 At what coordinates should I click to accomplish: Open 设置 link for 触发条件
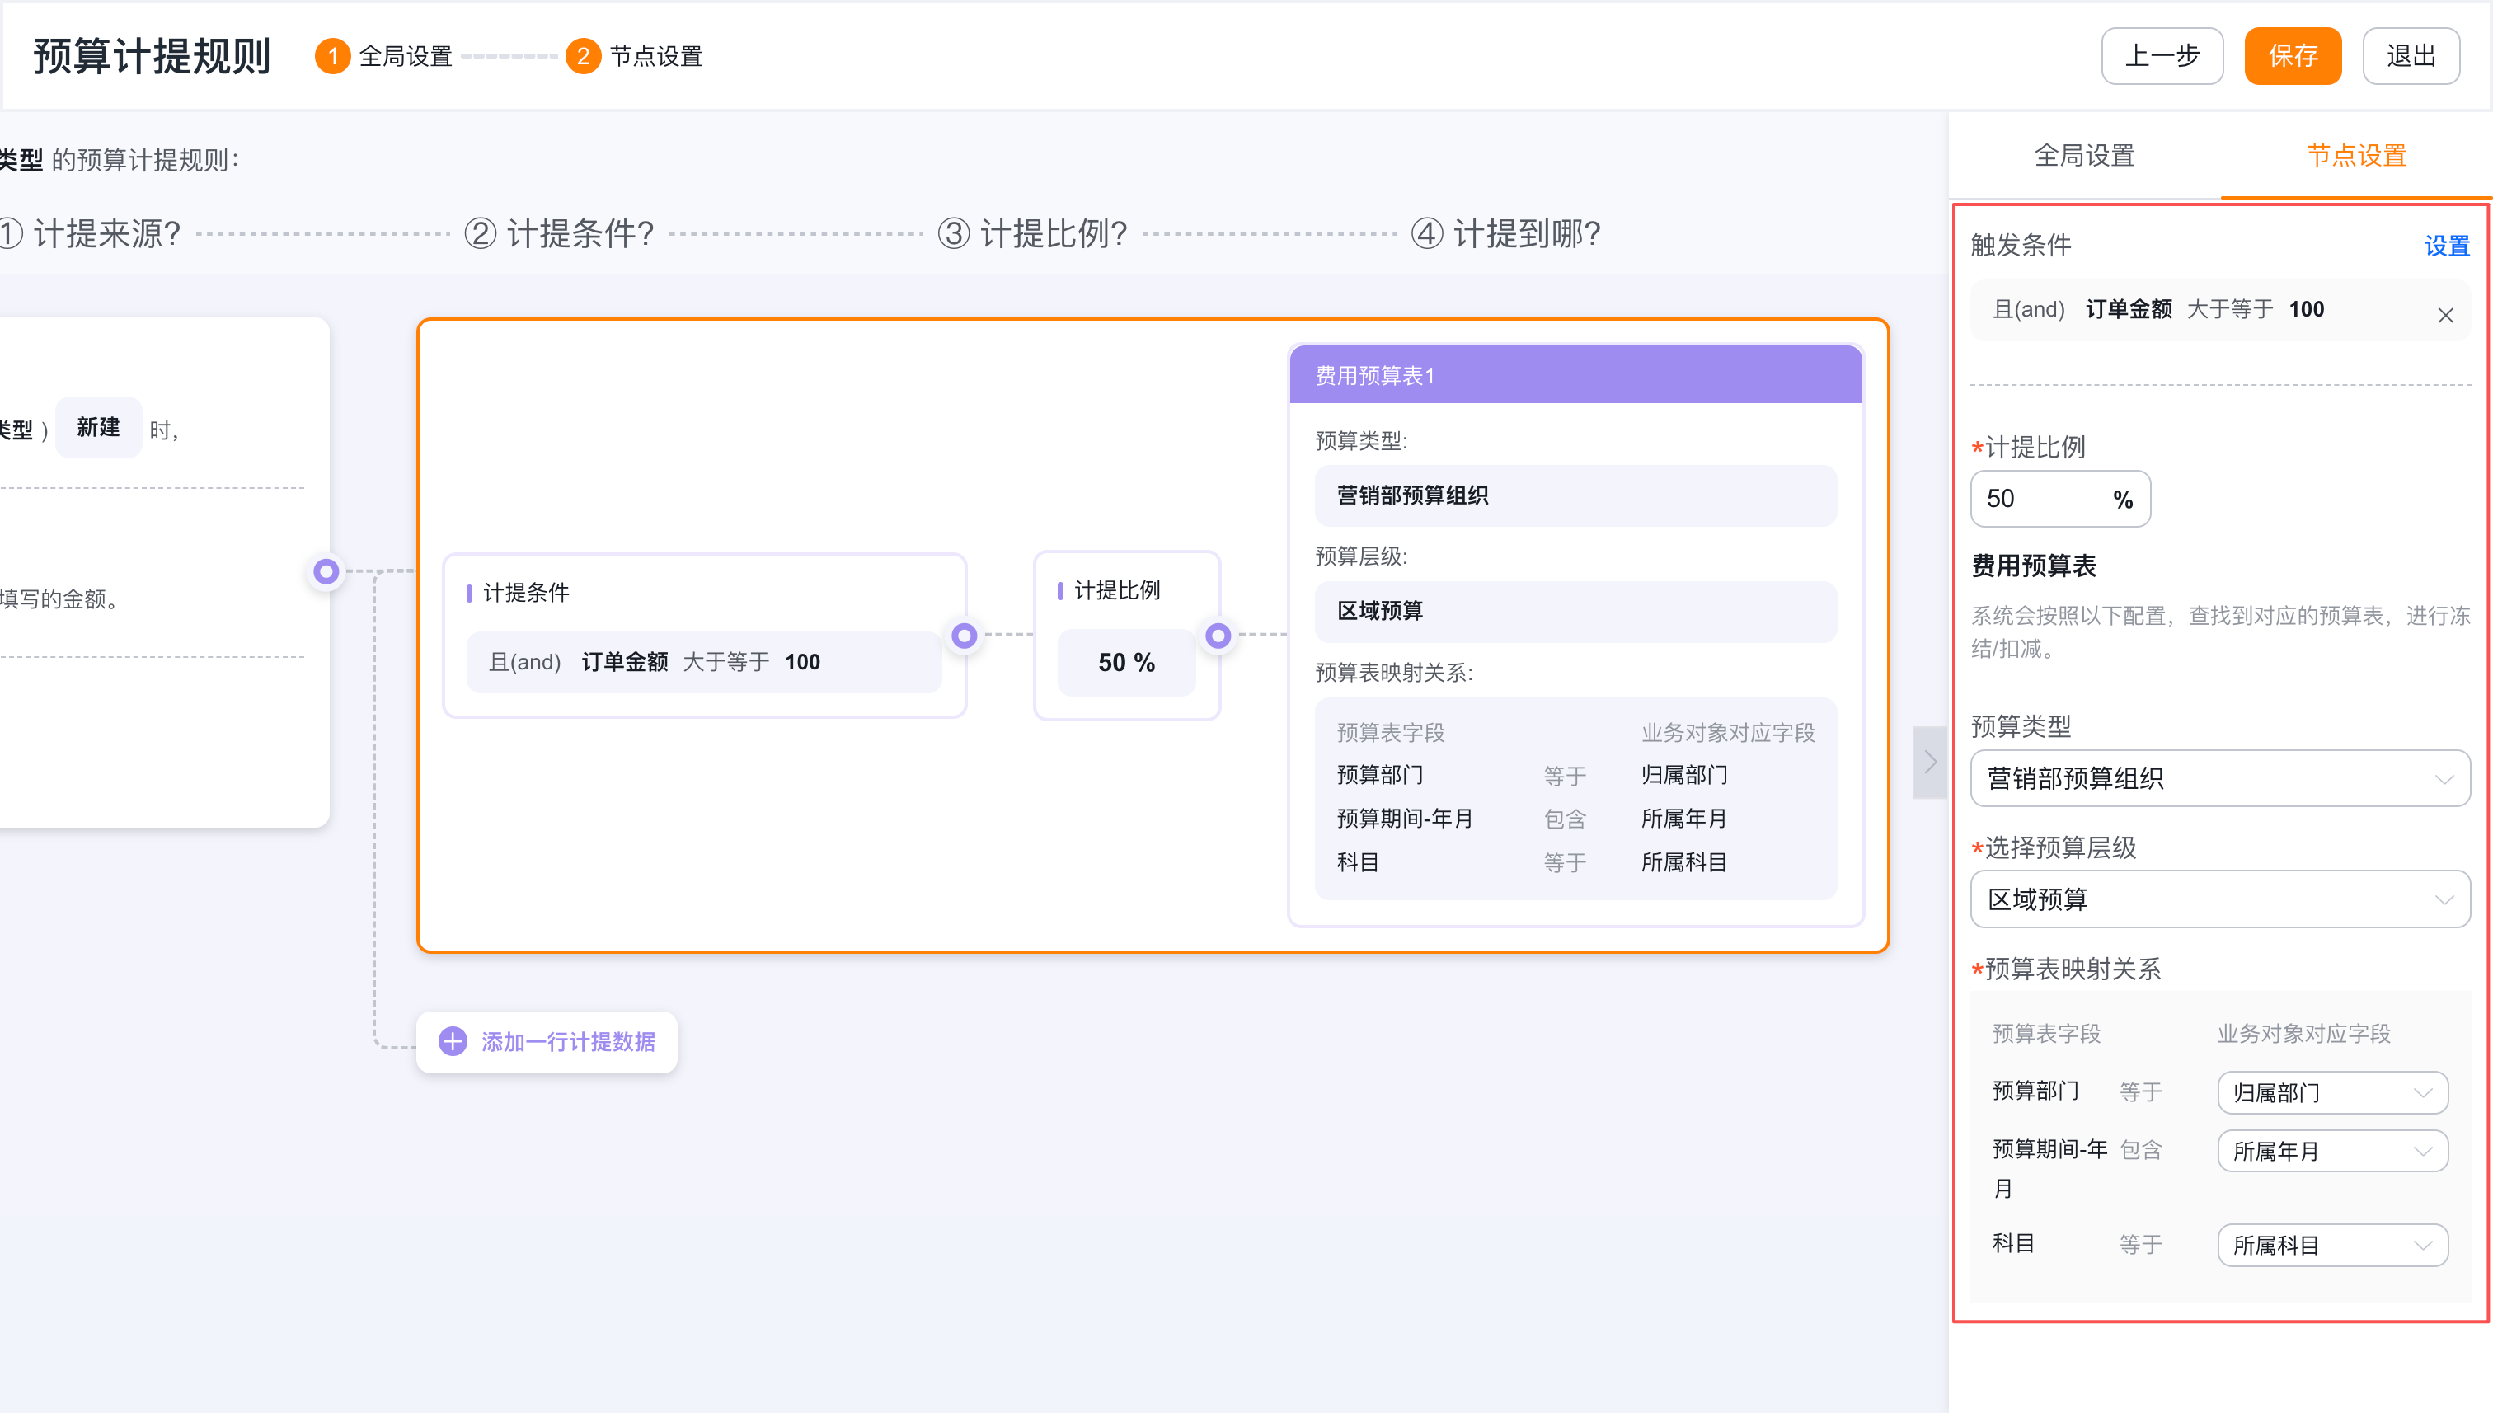click(2446, 246)
